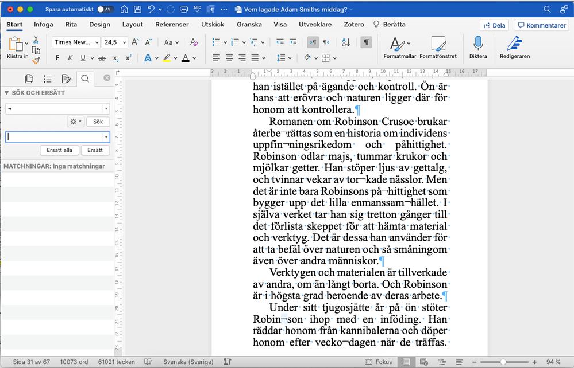Click the format painter brush icon
Image resolution: width=574 pixels, height=368 pixels.
(x=36, y=60)
